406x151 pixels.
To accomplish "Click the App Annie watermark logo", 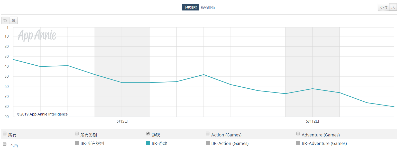I will (x=37, y=35).
